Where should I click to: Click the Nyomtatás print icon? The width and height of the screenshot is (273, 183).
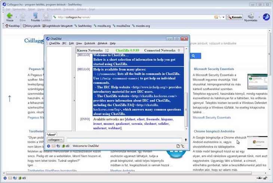pyautogui.click(x=251, y=16)
